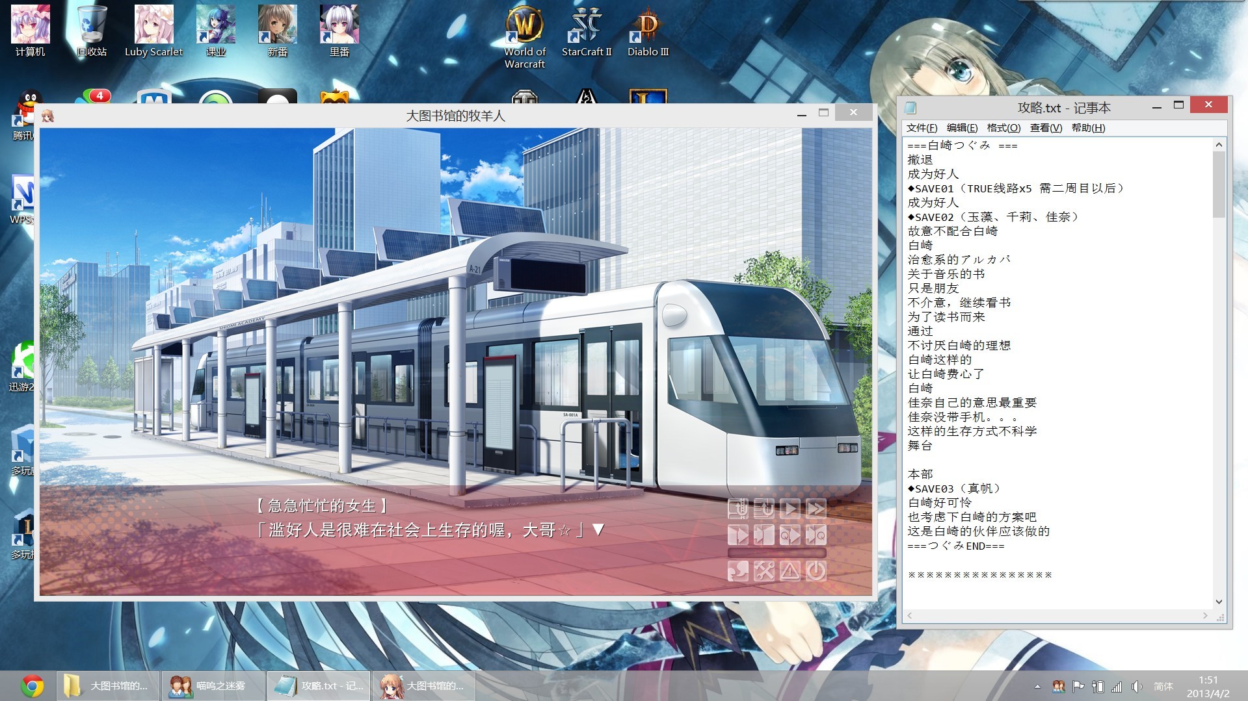This screenshot has width=1248, height=701.
Task: Click the game's Save icon
Action: 738,535
